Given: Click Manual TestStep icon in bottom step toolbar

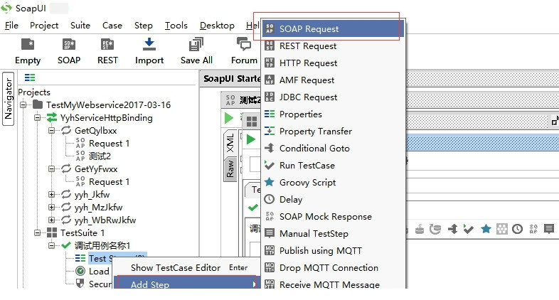Looking at the screenshot, I should [x=549, y=228].
